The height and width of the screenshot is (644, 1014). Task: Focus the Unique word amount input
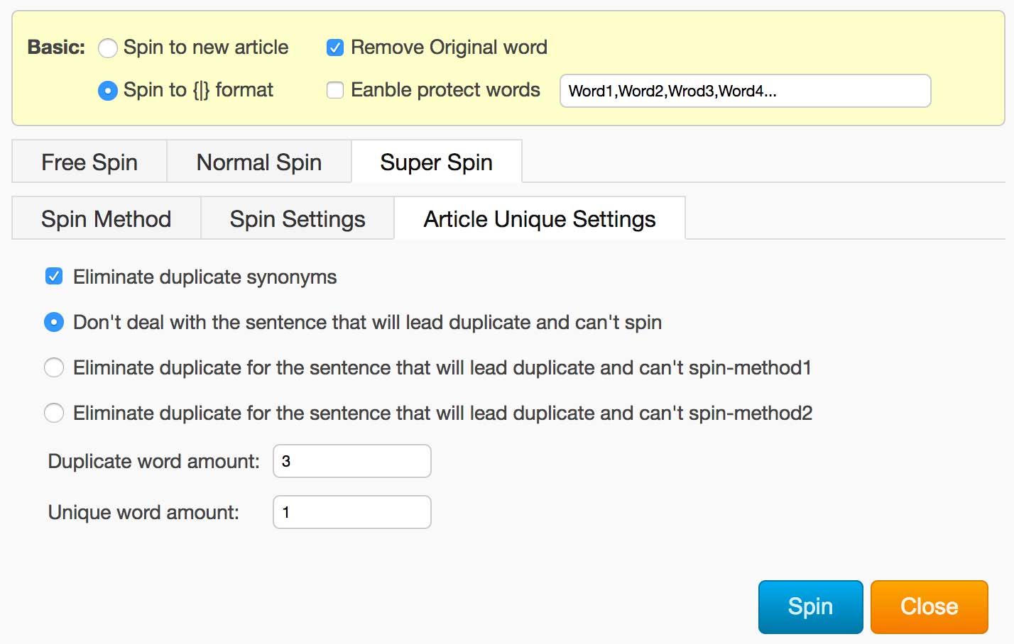(352, 512)
